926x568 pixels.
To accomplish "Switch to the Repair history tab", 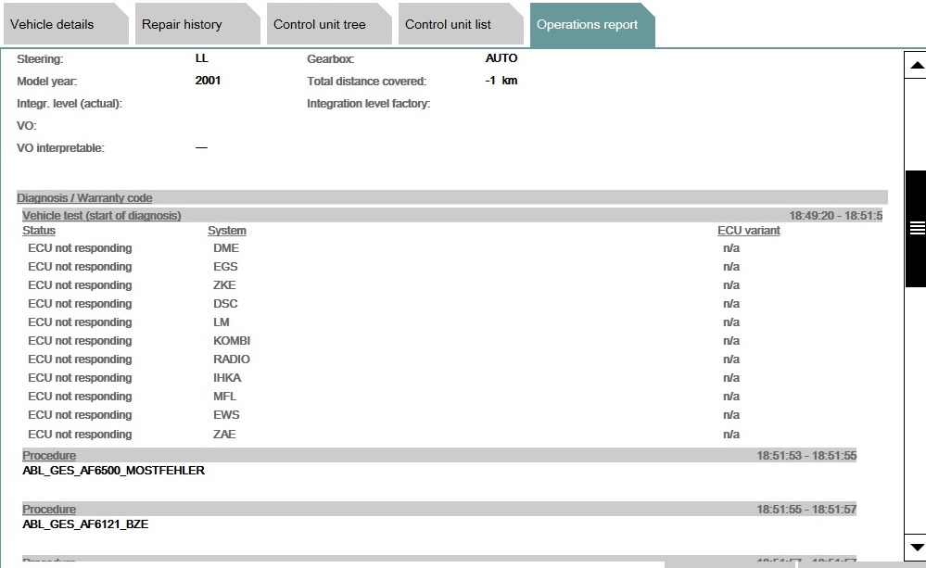I will [182, 25].
